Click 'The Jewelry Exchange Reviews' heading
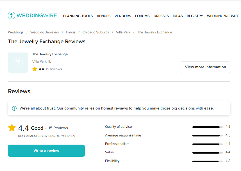 (x=47, y=42)
